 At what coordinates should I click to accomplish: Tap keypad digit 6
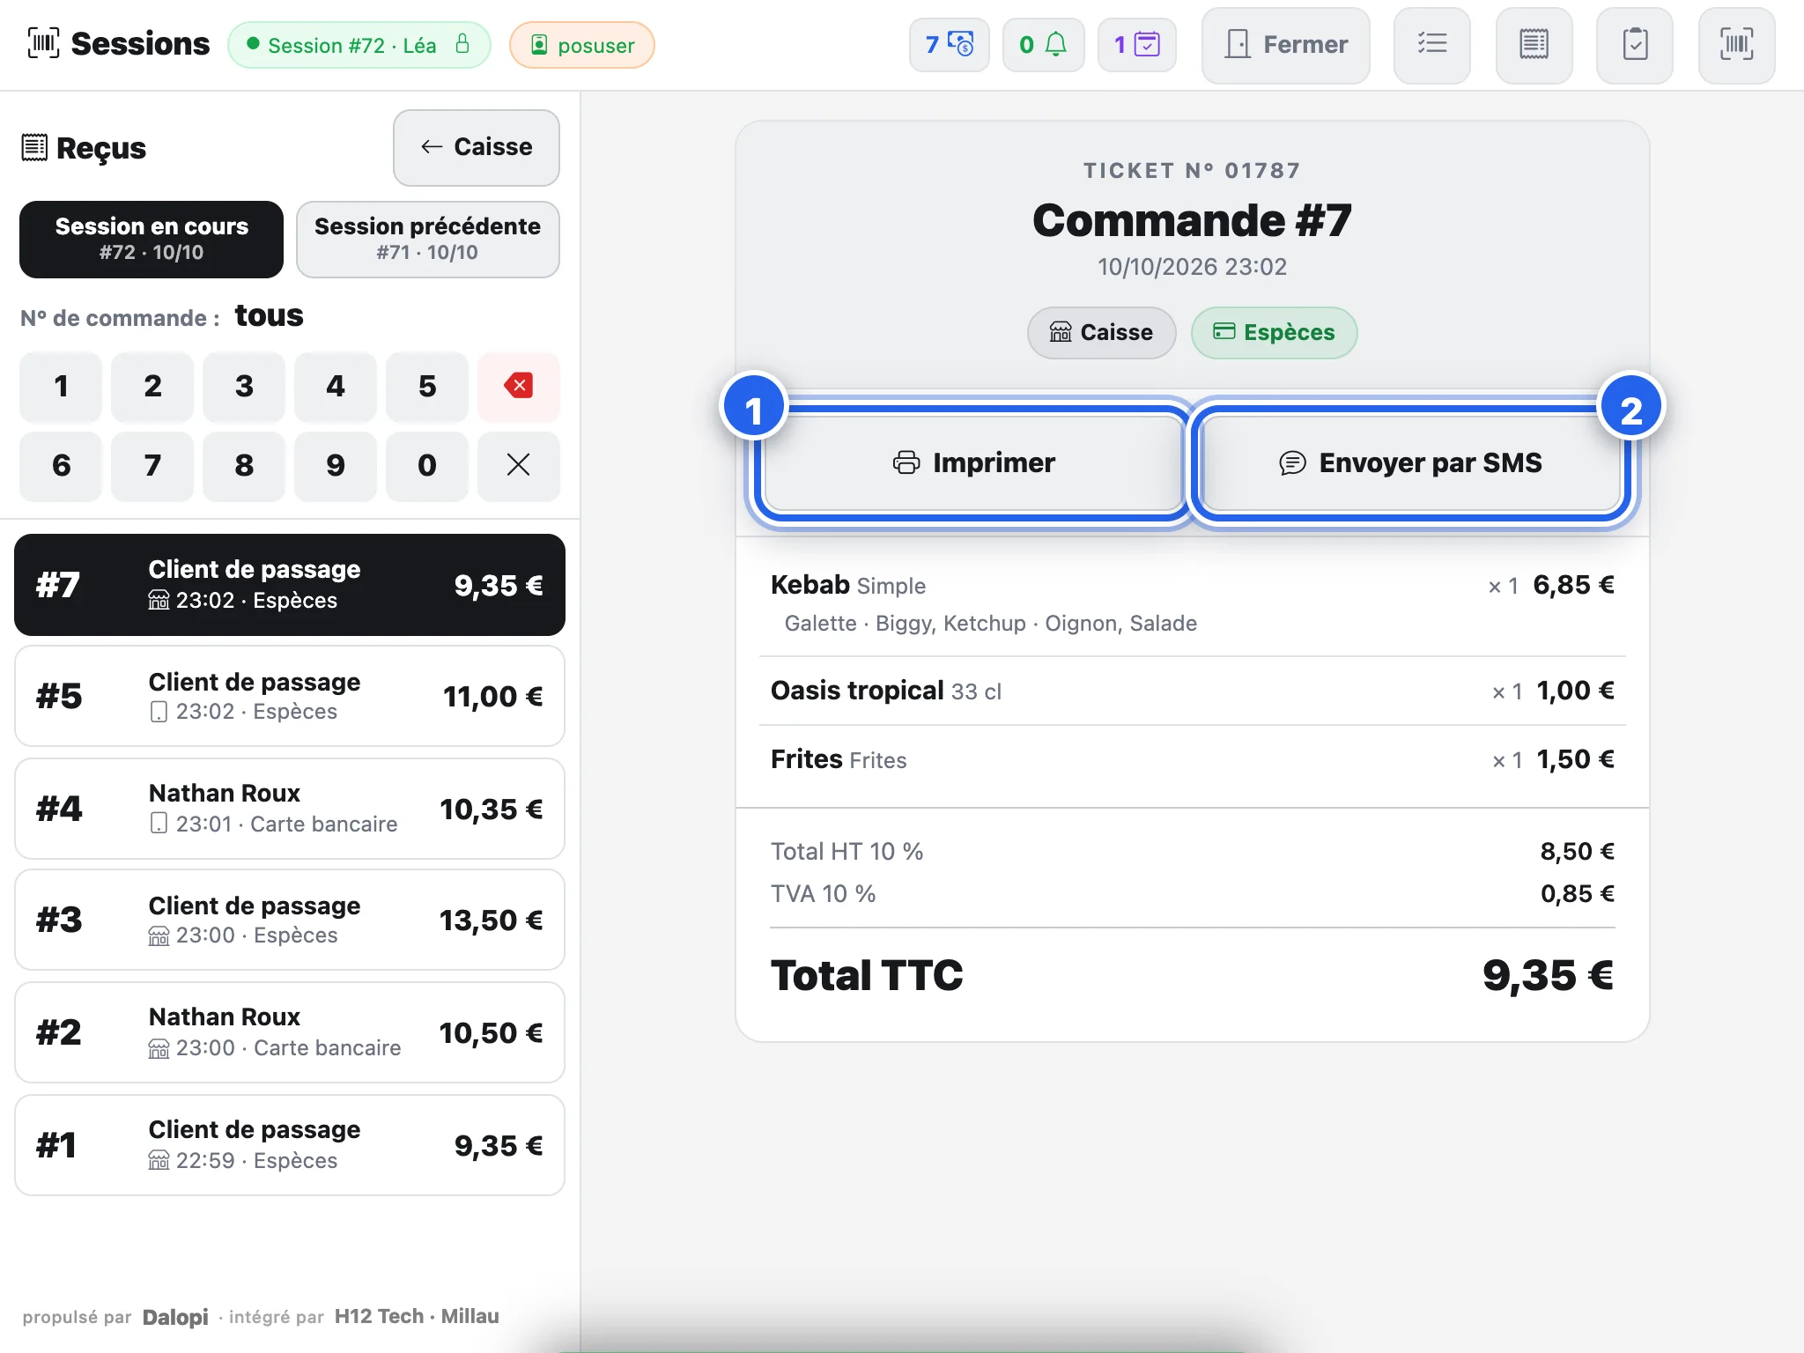coord(61,465)
